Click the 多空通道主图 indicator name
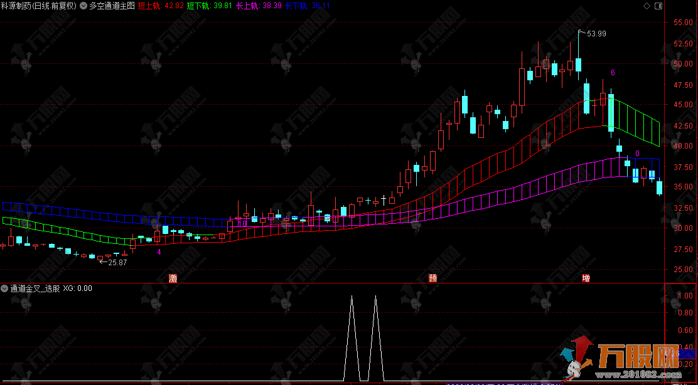The image size is (698, 385). pyautogui.click(x=112, y=6)
